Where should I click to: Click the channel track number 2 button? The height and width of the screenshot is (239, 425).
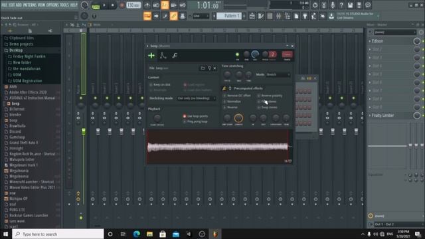pos(273,54)
